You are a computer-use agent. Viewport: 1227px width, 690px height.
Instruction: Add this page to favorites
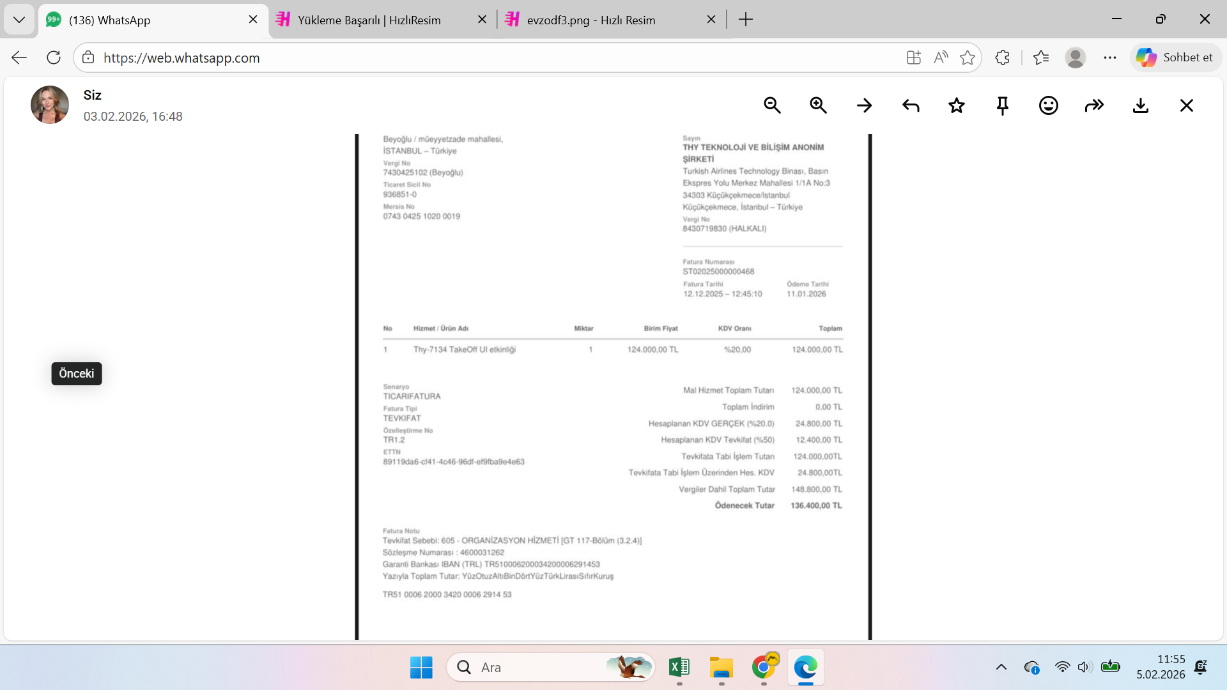[x=968, y=57]
